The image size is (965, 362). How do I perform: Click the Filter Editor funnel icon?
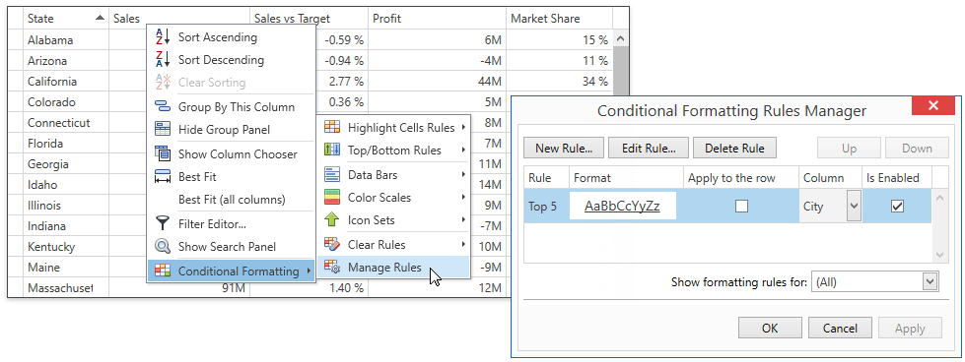coord(163,223)
